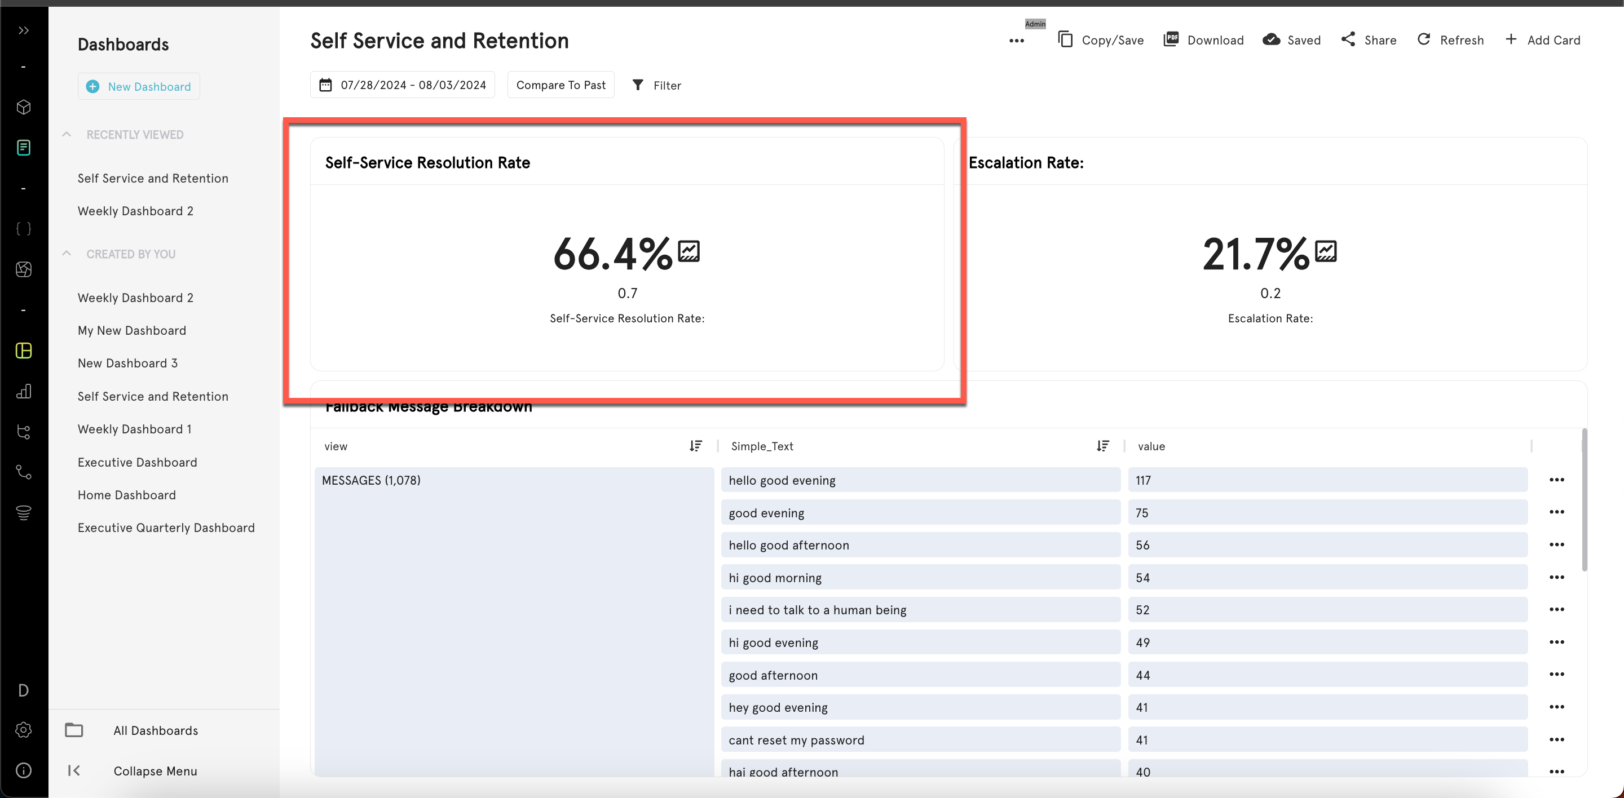Open My New Dashboard

click(x=132, y=331)
